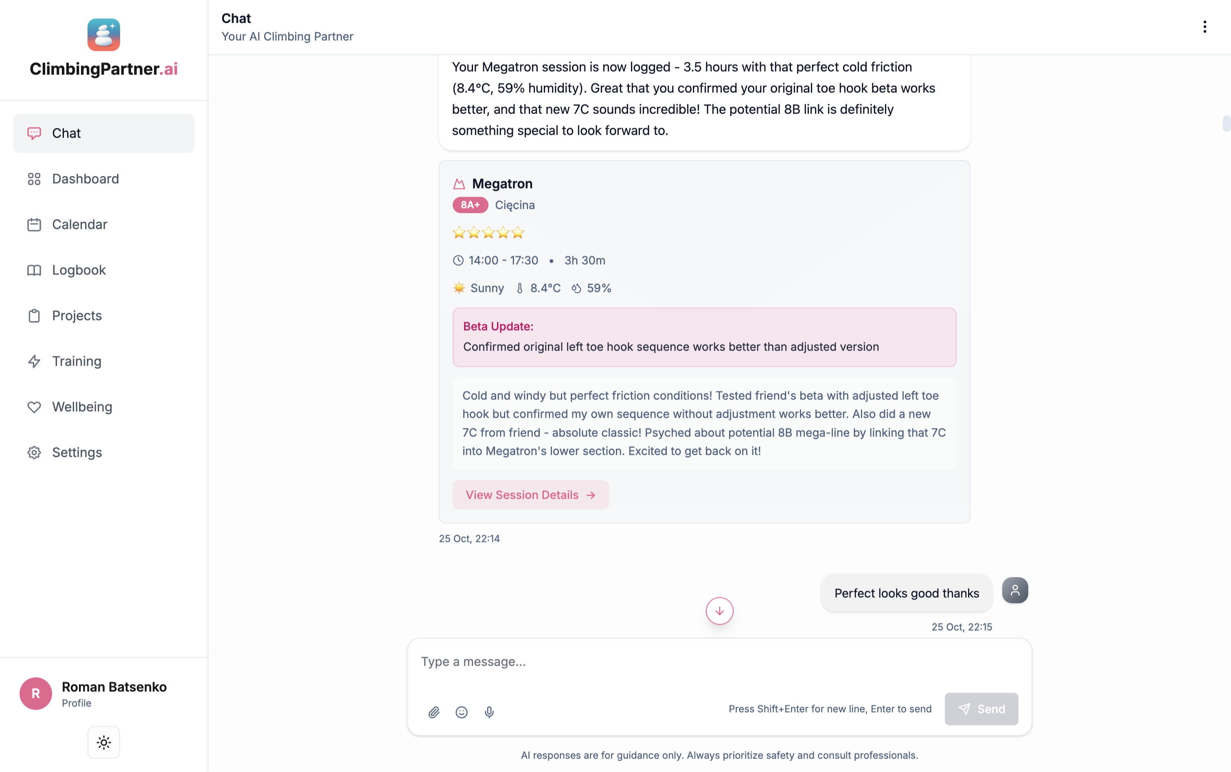The image size is (1231, 772).
Task: Click the Megatron mountain icon
Action: [459, 184]
